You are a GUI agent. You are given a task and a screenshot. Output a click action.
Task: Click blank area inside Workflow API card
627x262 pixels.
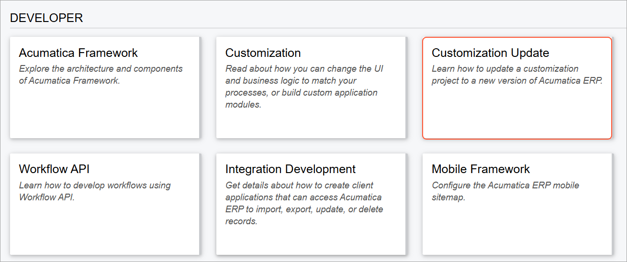click(104, 229)
